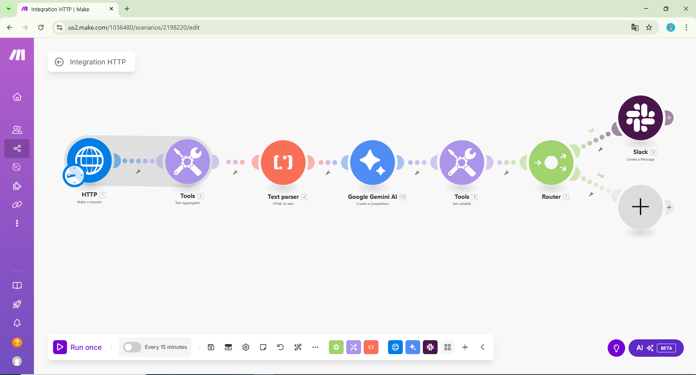This screenshot has height=375, width=696.
Task: Save the scenario with the disk icon
Action: click(x=211, y=347)
